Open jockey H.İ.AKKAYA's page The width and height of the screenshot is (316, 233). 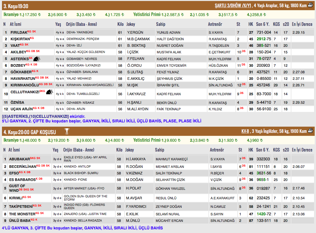[136, 159]
